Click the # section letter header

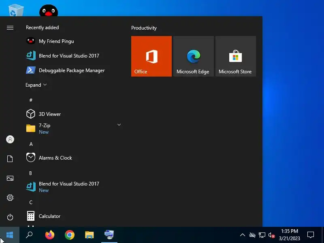31,100
